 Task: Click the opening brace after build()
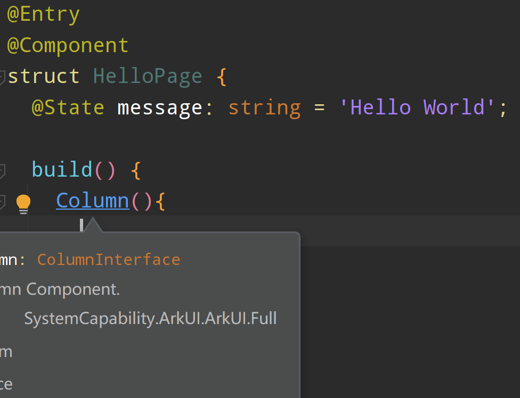tap(135, 170)
